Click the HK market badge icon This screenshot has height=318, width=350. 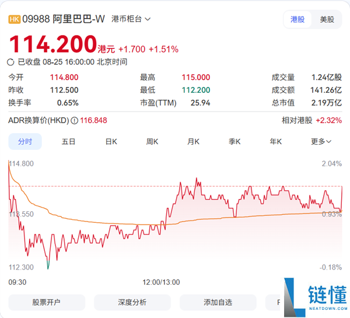coord(14,19)
